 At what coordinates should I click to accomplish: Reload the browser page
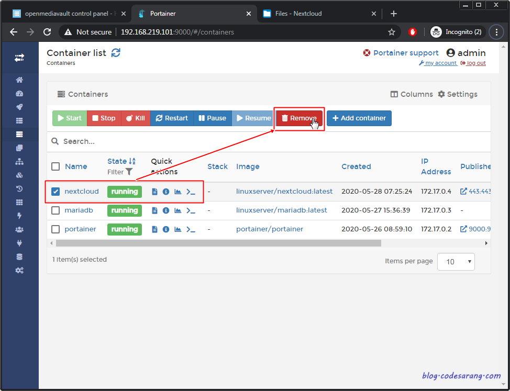pos(47,32)
